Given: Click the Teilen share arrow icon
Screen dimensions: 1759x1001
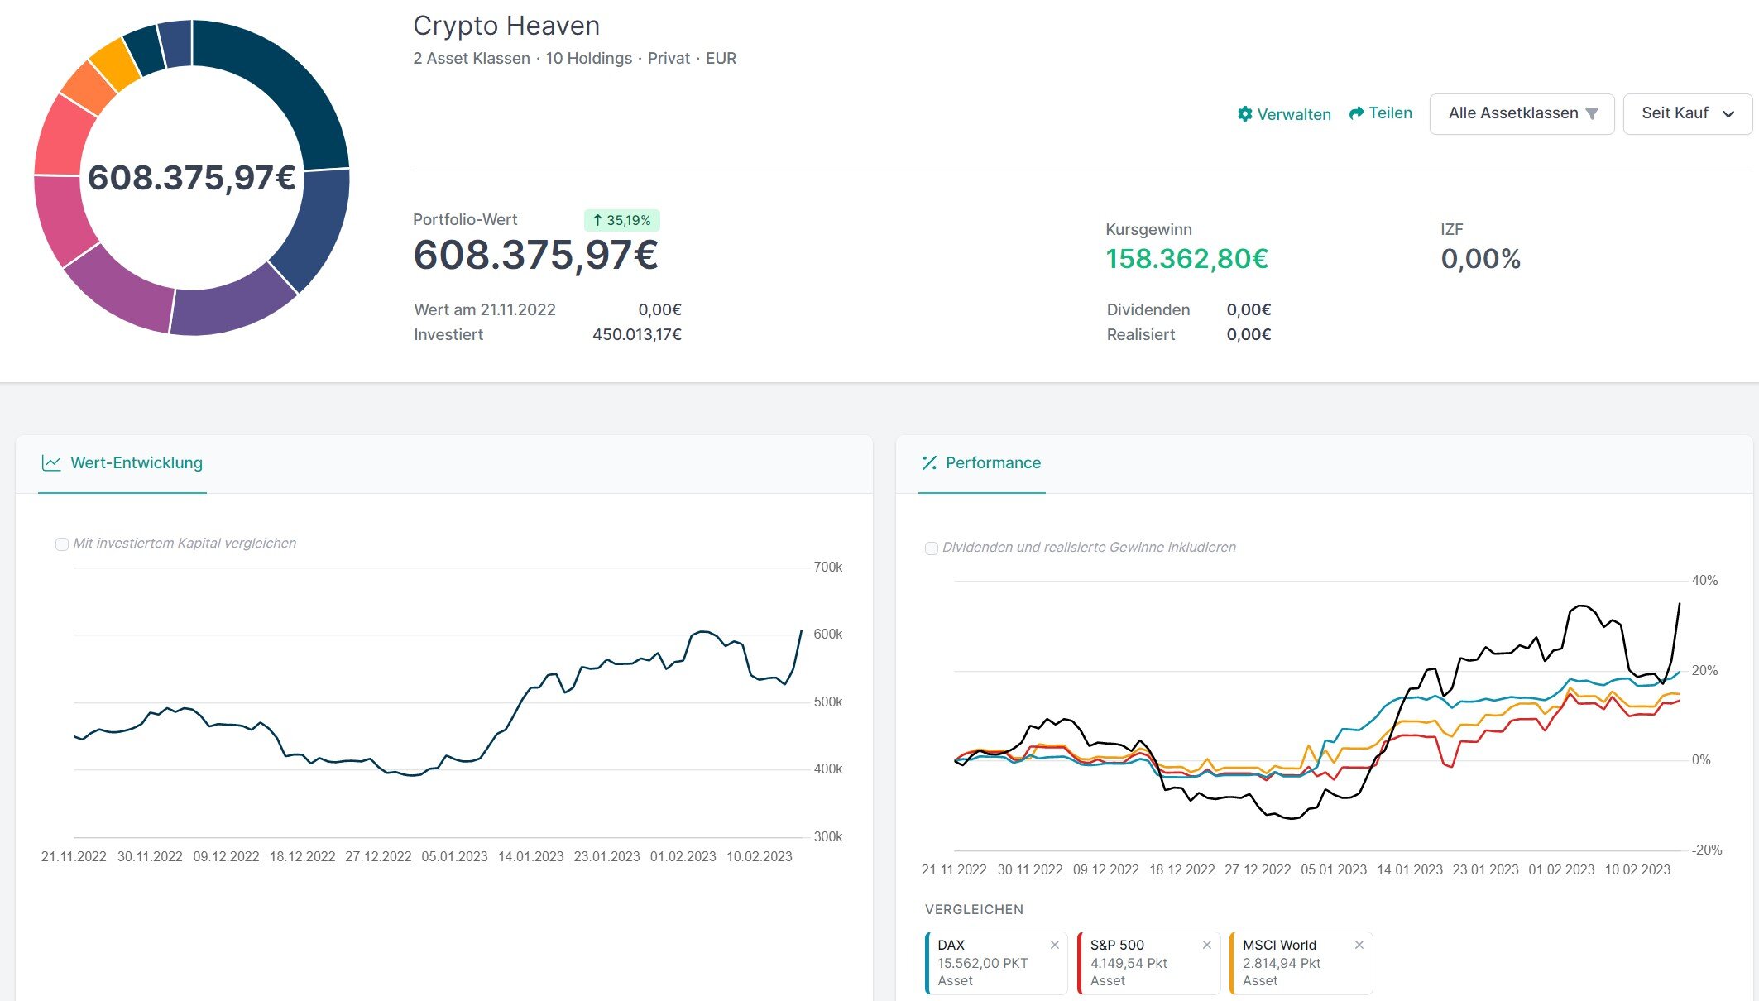Looking at the screenshot, I should 1356,113.
